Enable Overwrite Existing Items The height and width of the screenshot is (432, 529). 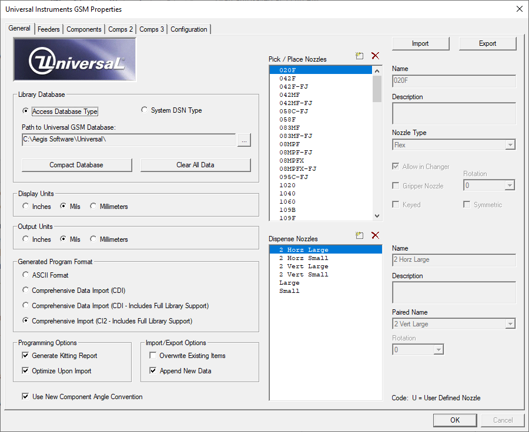[x=152, y=355]
